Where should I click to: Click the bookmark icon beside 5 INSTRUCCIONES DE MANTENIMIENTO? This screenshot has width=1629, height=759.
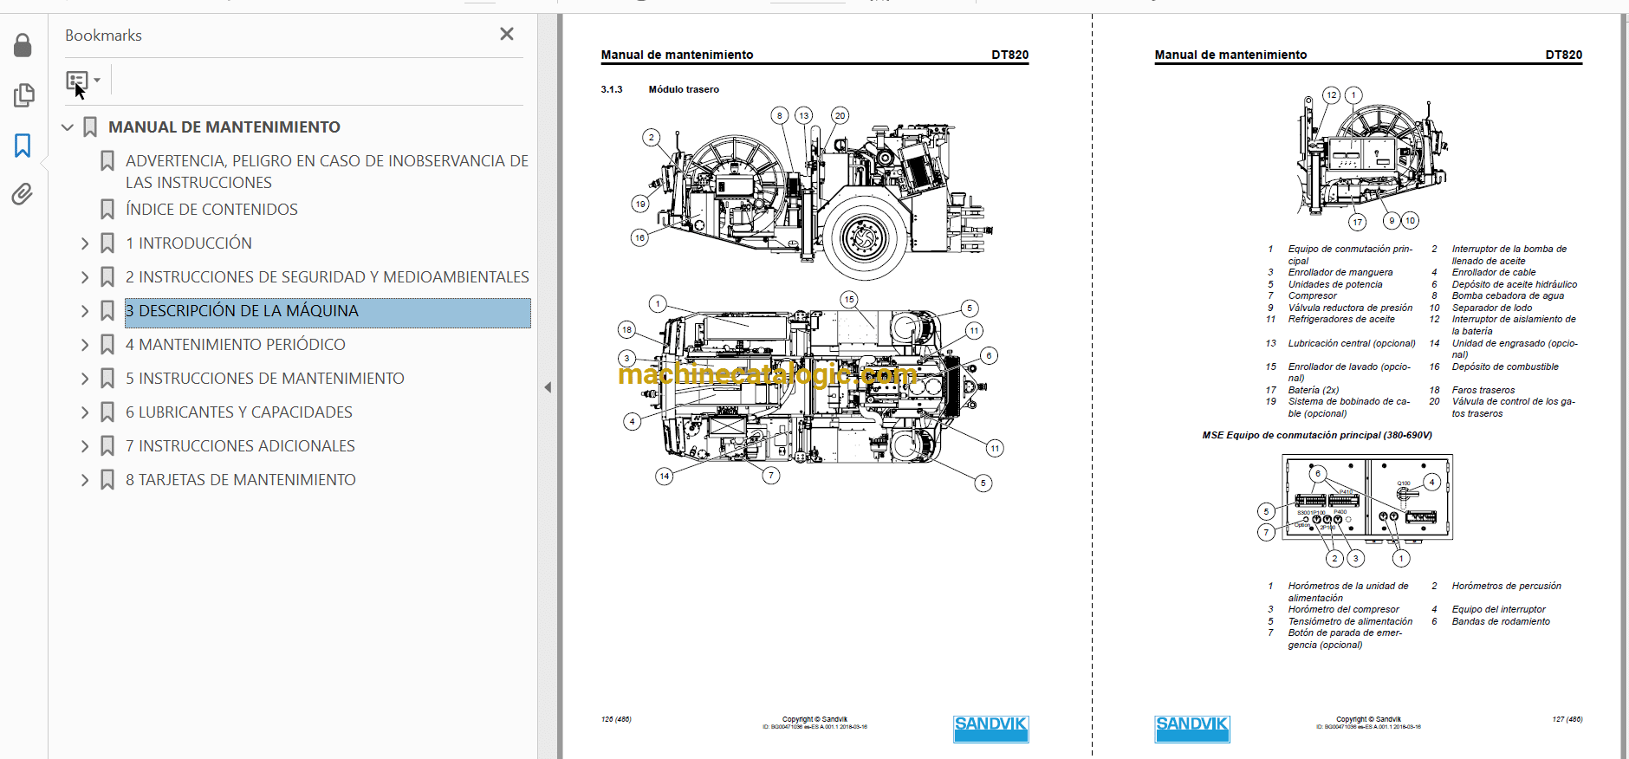[x=107, y=379]
